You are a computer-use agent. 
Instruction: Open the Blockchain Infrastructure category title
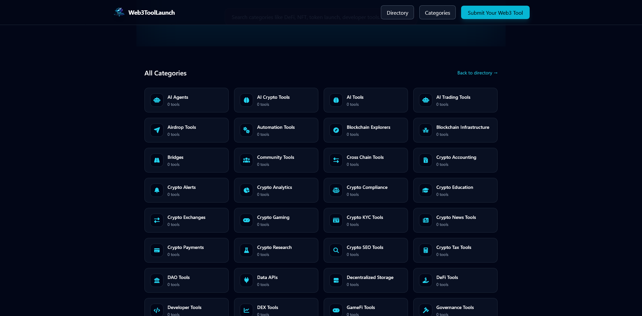(x=463, y=127)
